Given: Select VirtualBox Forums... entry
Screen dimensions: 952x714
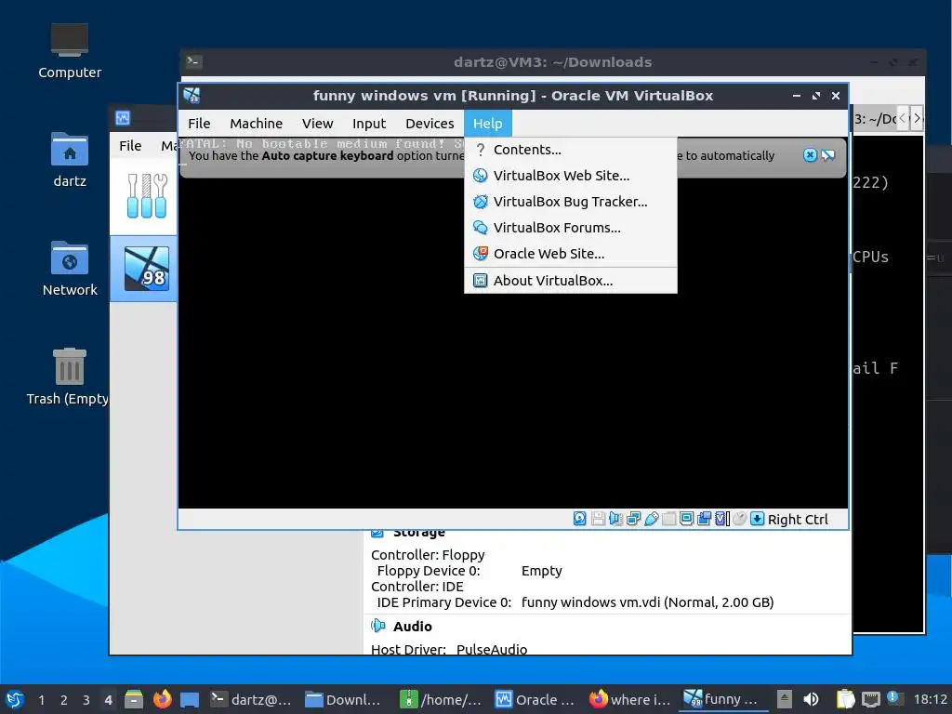Looking at the screenshot, I should [571, 228].
